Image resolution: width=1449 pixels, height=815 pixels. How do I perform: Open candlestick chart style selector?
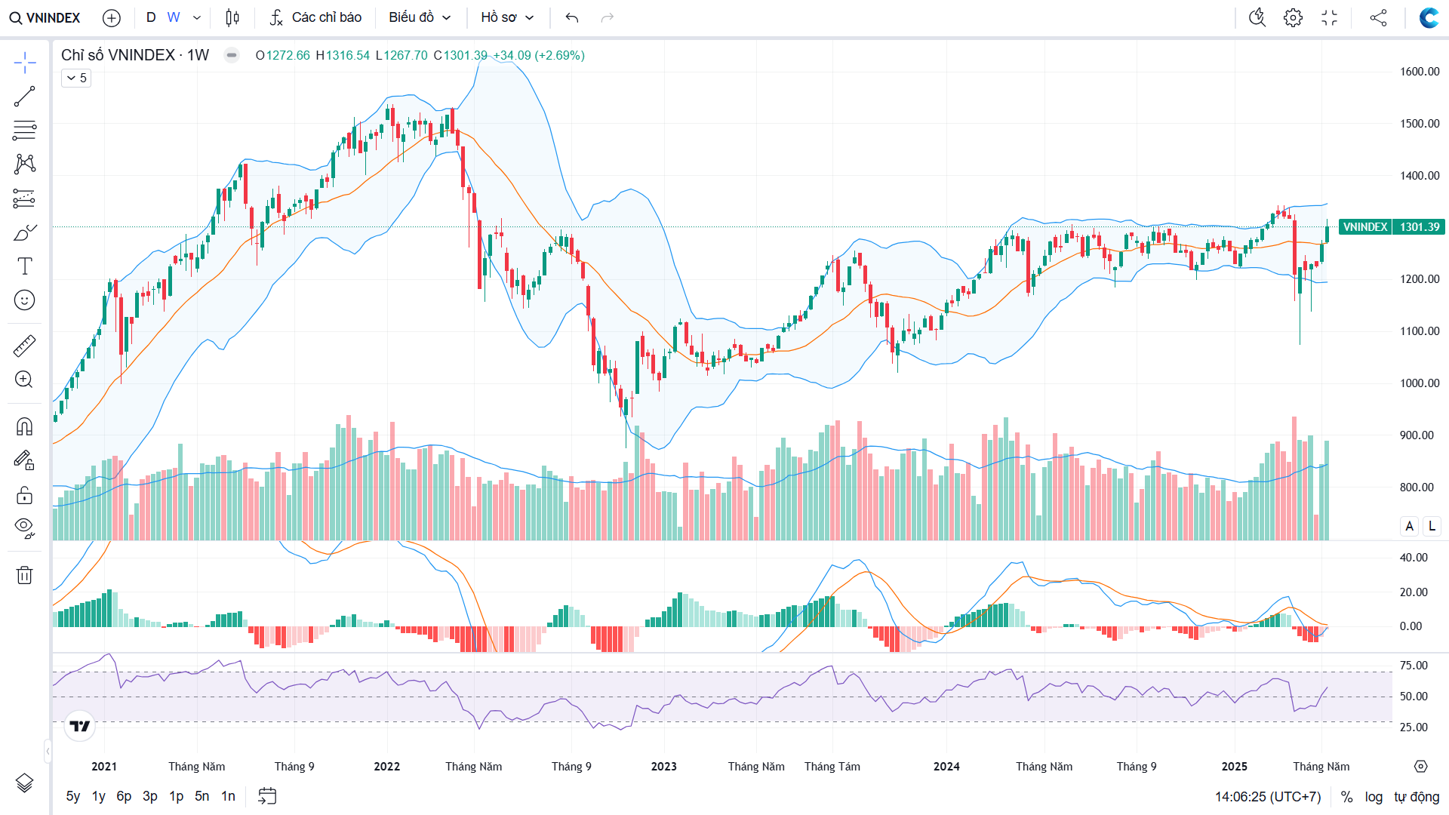(x=232, y=17)
